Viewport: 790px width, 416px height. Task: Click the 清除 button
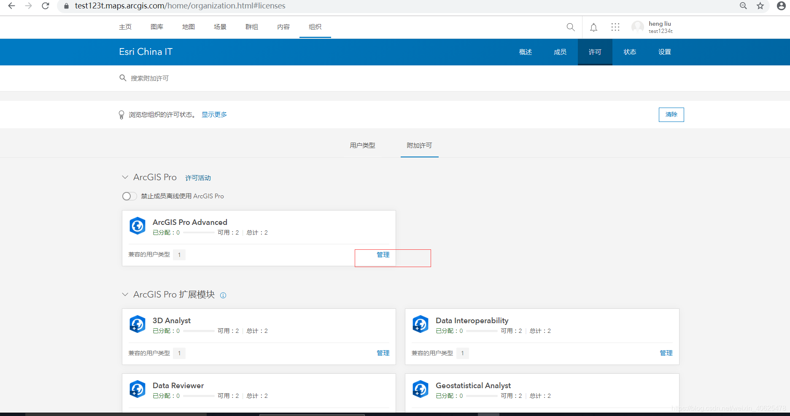point(671,115)
